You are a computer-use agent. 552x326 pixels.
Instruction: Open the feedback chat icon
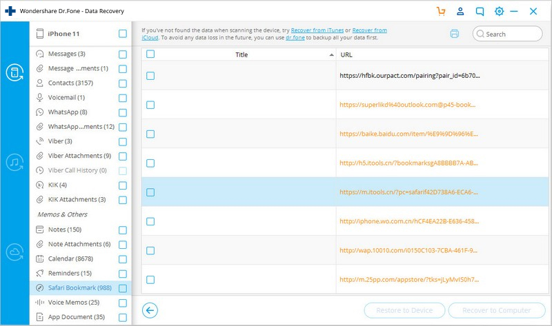[x=480, y=11]
